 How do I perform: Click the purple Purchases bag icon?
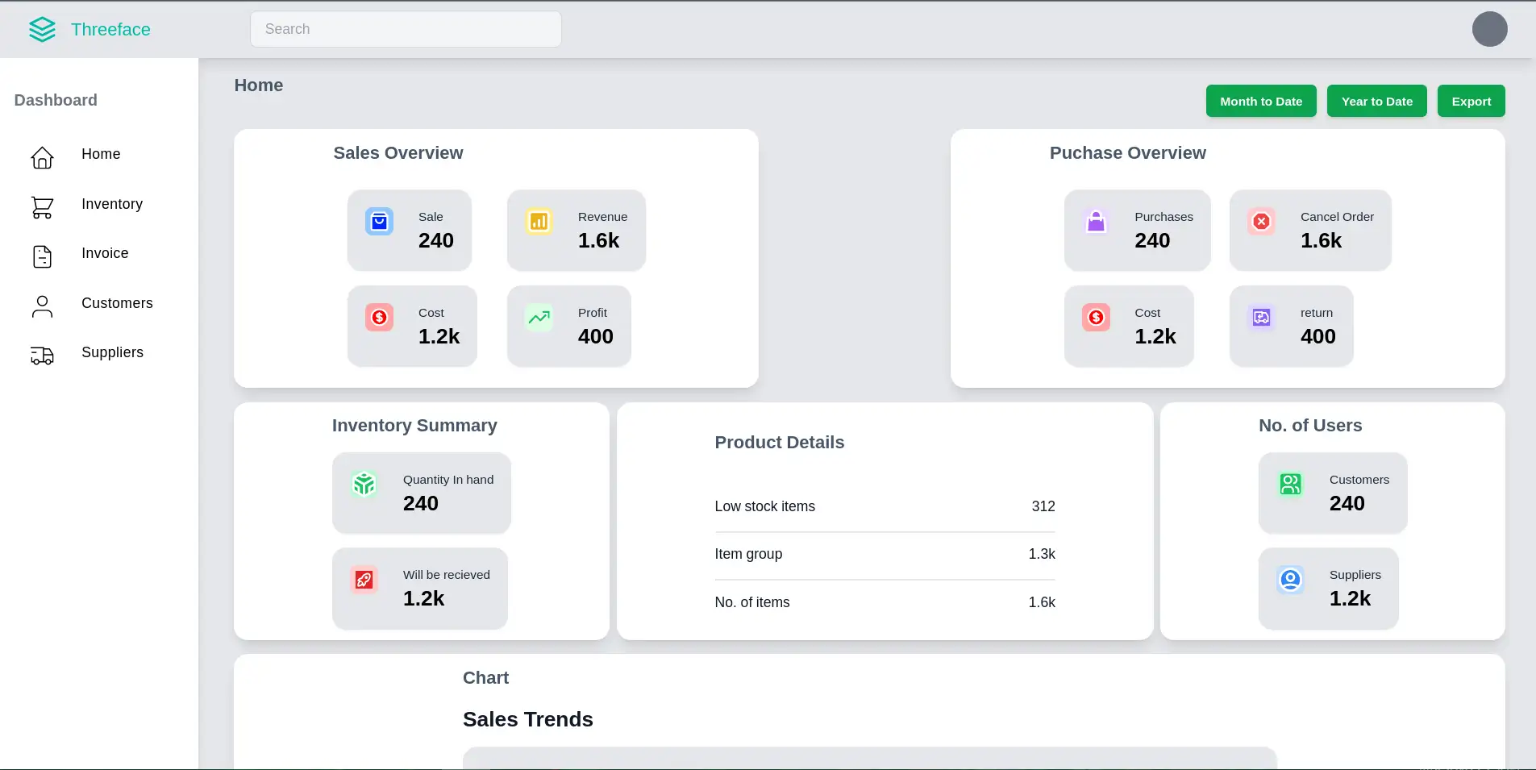(1096, 222)
